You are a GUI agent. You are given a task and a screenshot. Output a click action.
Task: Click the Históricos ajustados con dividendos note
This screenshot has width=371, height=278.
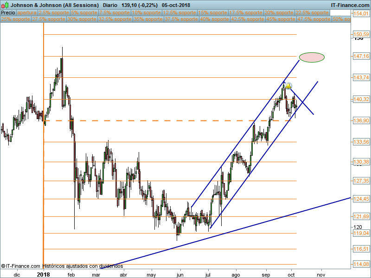(x=83, y=266)
